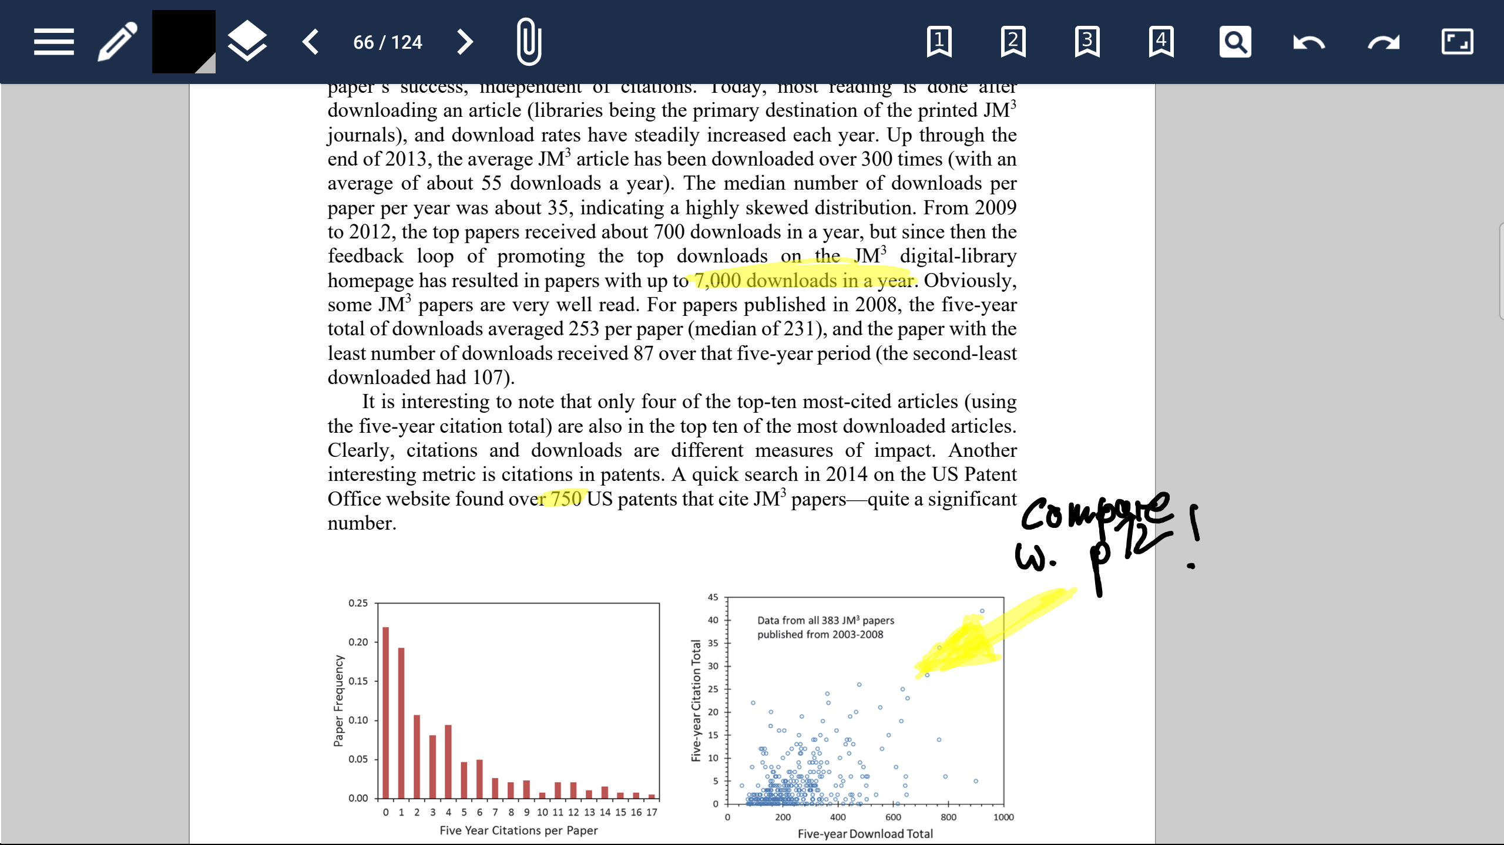Go to the next page
The image size is (1504, 845).
click(x=464, y=42)
